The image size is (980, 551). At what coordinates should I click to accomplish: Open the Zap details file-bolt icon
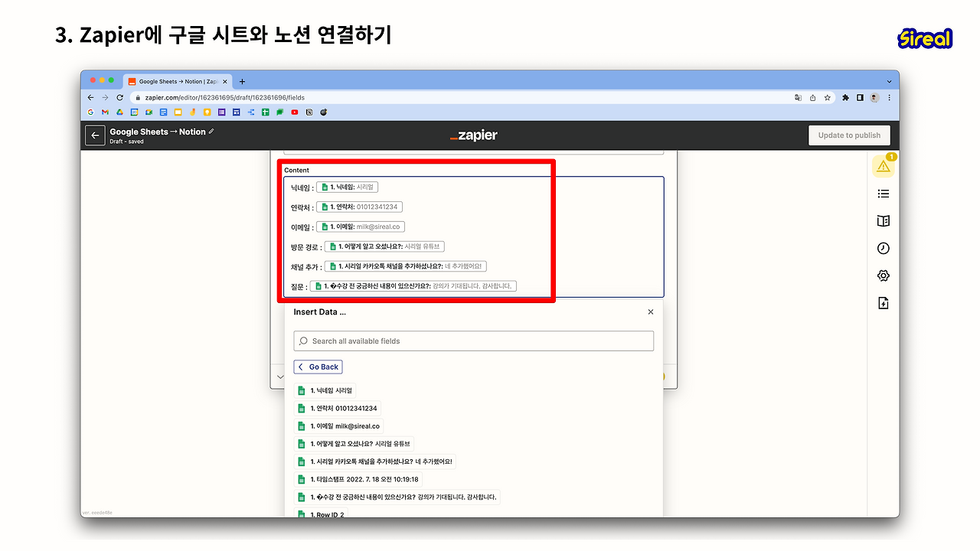pyautogui.click(x=884, y=303)
